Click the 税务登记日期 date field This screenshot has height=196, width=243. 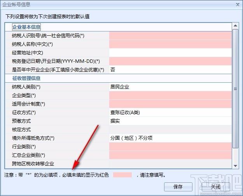pyautogui.click(x=170, y=61)
